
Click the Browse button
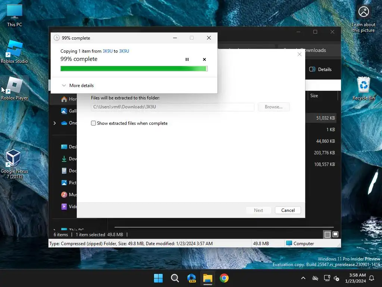point(273,107)
